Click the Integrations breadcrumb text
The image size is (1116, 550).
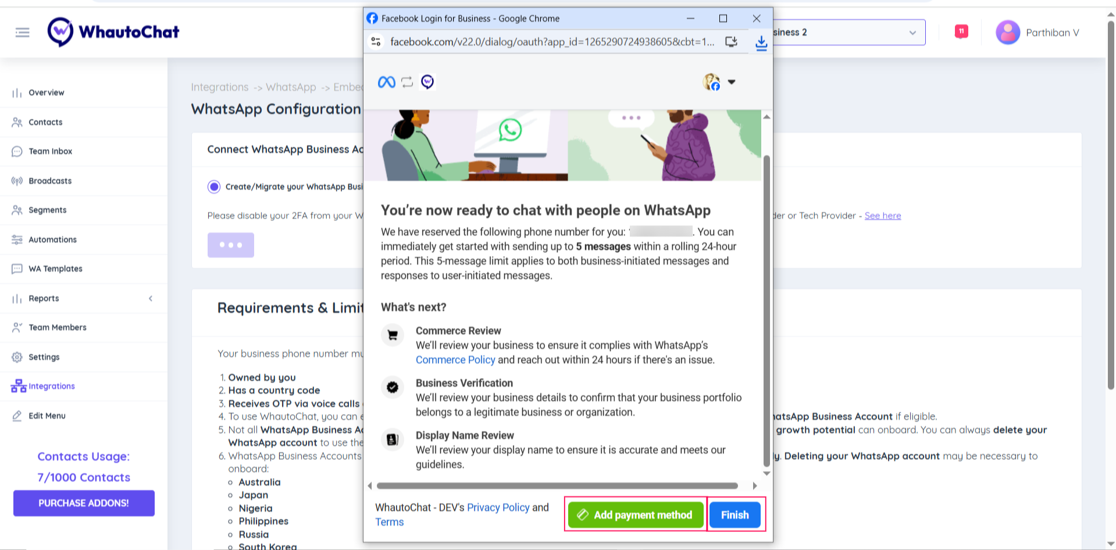220,87
